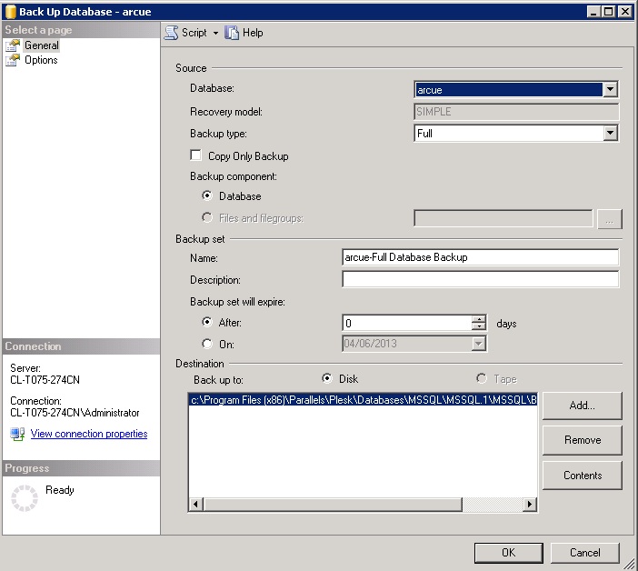Click the Cancel button
Image resolution: width=638 pixels, height=571 pixels.
pos(584,553)
